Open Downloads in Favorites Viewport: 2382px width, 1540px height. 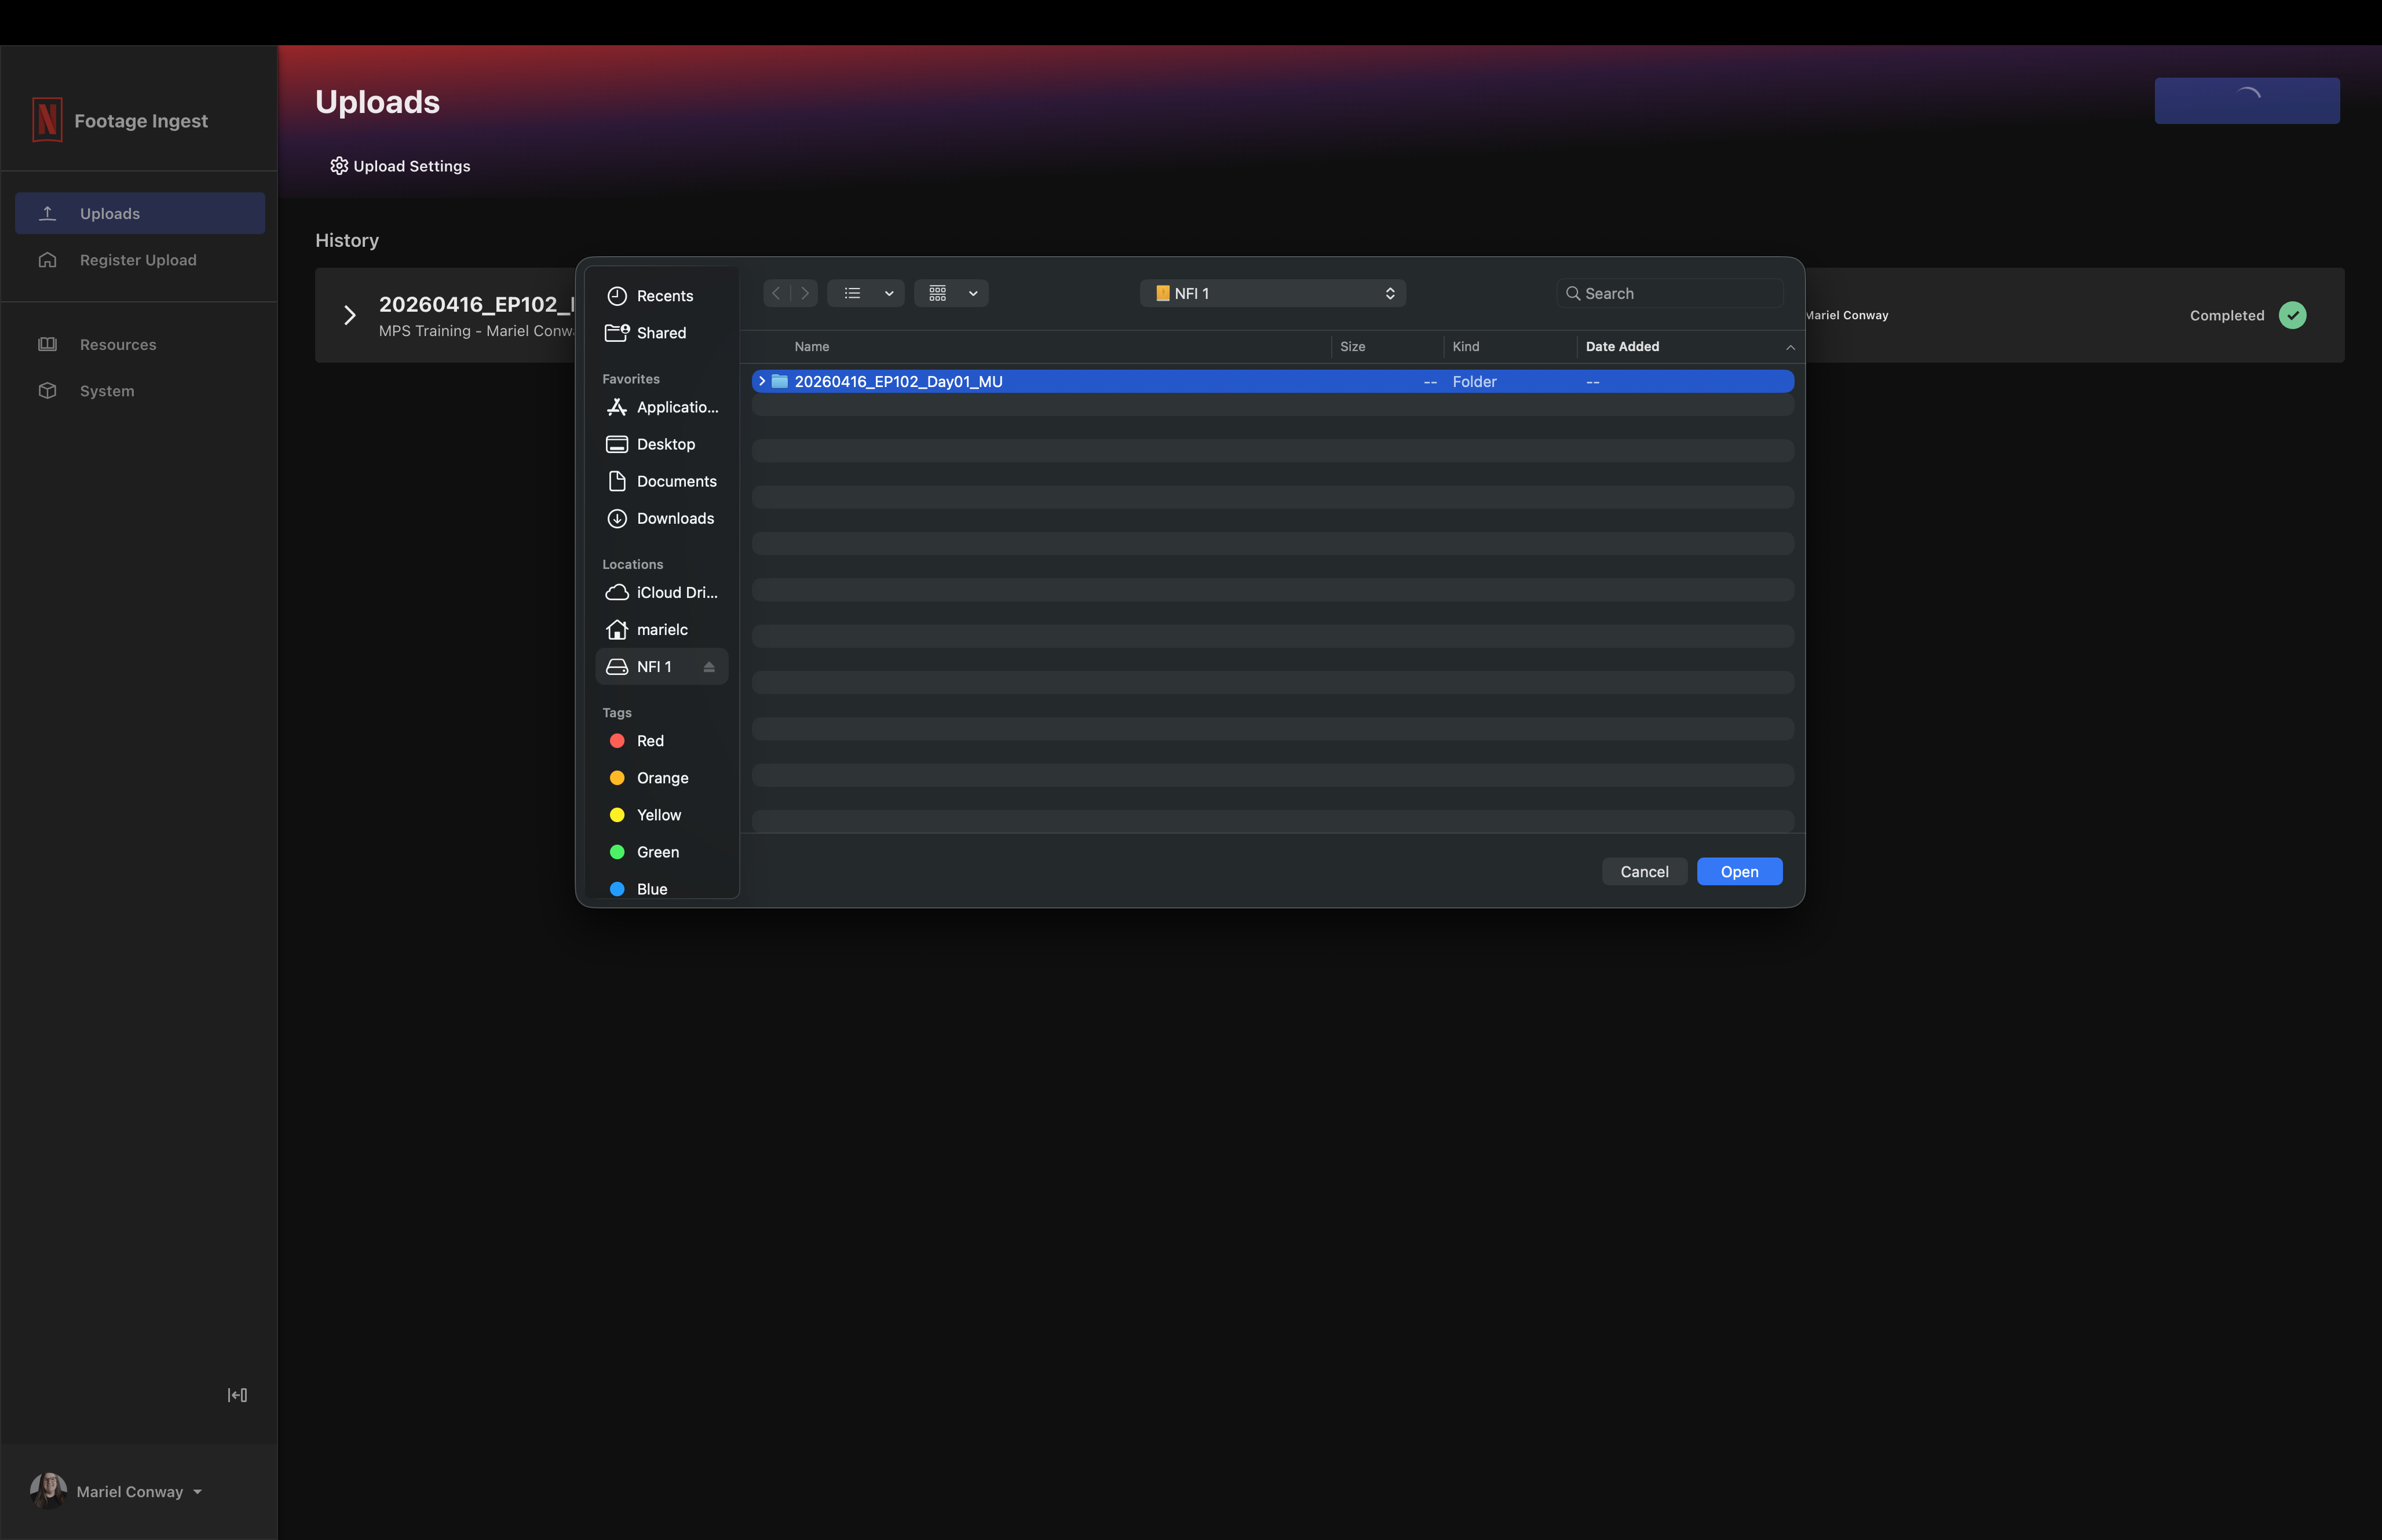click(x=662, y=518)
